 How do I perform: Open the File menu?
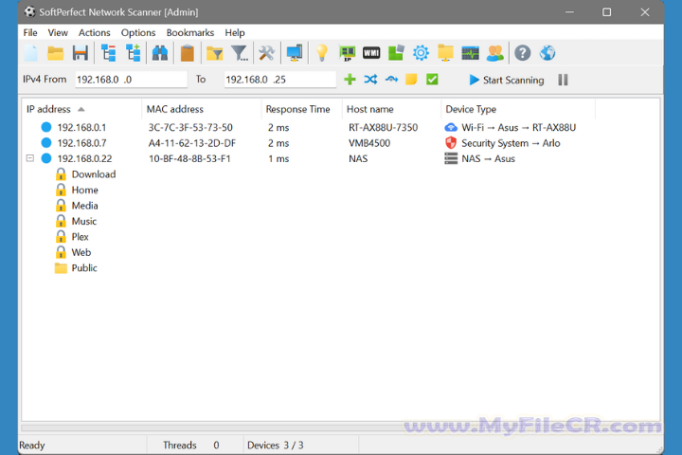30,32
